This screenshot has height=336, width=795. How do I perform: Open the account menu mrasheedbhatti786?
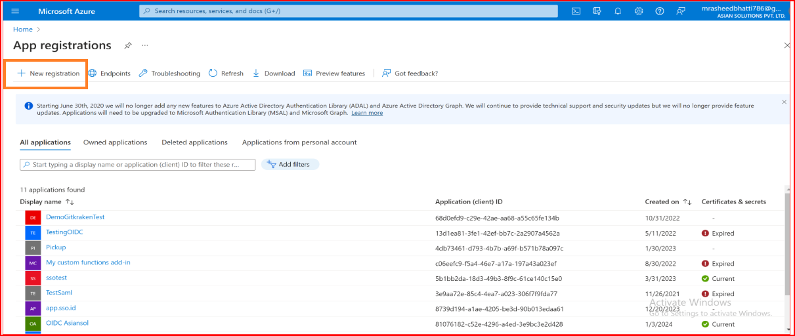point(743,11)
